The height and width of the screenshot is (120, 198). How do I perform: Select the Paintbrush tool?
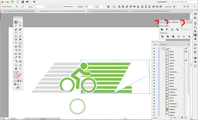20,36
